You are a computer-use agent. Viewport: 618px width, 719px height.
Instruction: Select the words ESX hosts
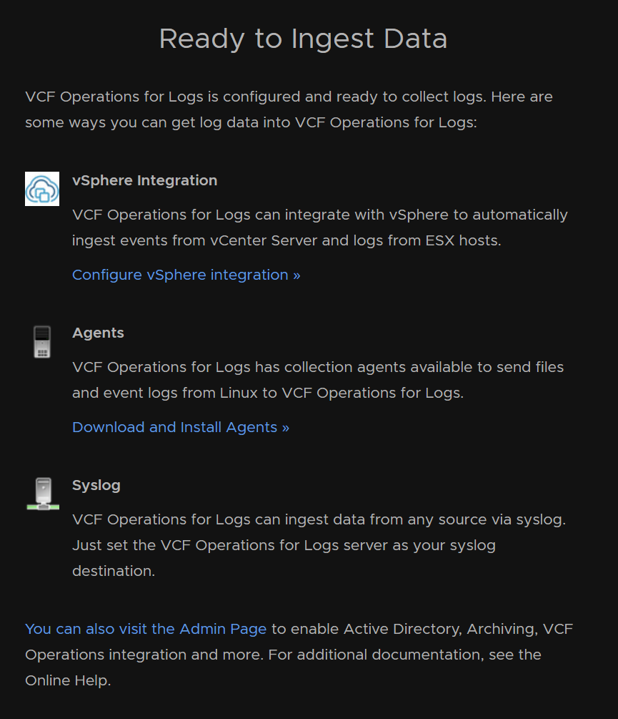pos(462,240)
